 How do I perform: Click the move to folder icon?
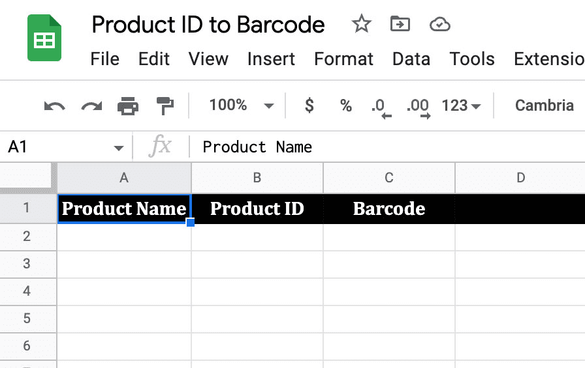point(400,24)
